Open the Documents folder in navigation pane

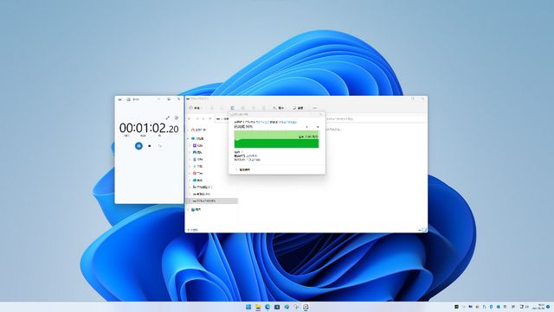point(197,159)
